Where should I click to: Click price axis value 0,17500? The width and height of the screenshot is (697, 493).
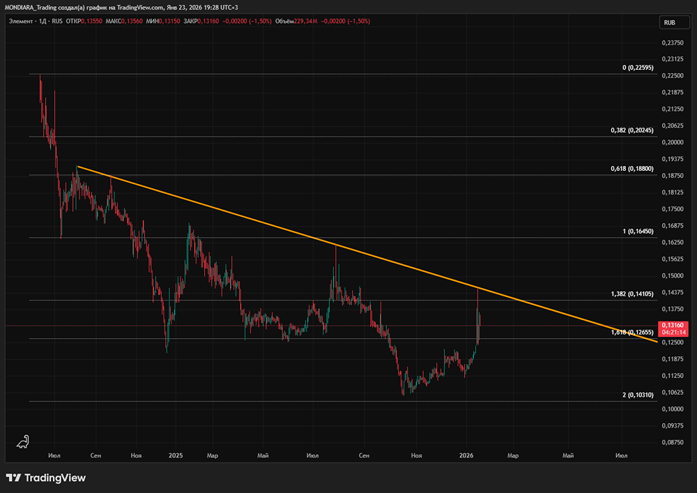tap(673, 209)
